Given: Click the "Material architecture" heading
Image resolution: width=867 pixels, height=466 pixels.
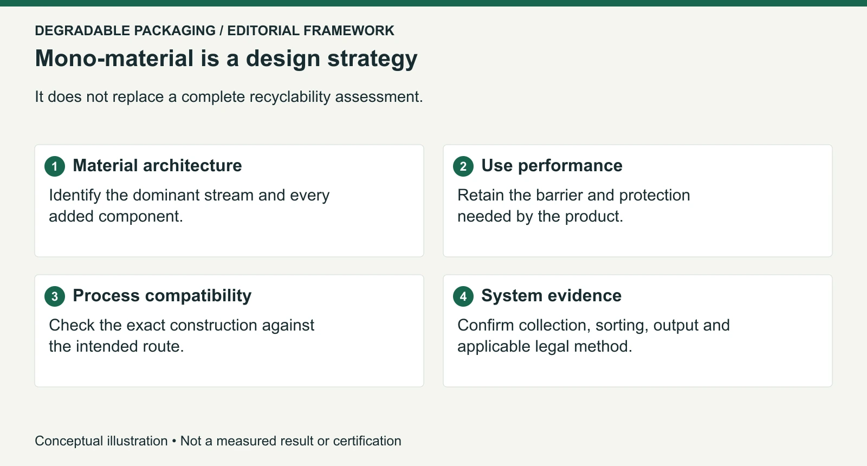Looking at the screenshot, I should point(157,165).
